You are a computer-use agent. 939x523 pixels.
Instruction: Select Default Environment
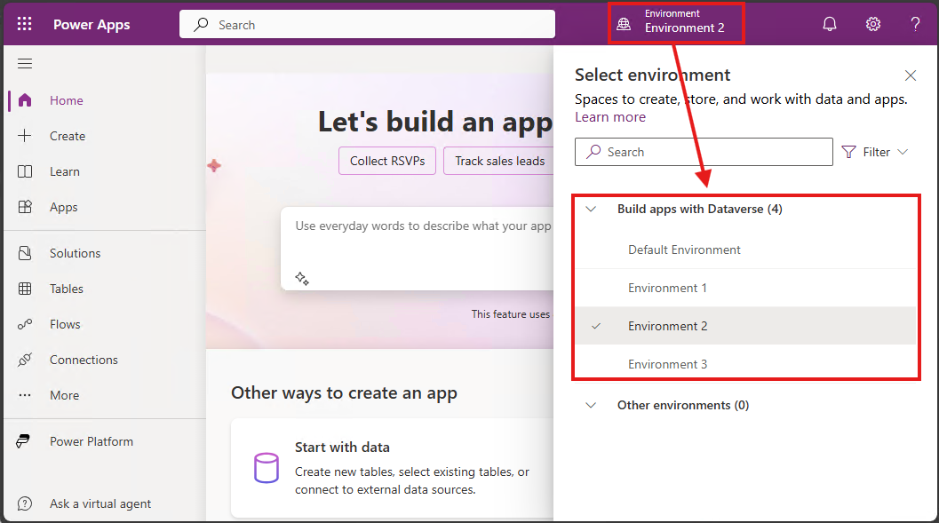tap(745, 250)
